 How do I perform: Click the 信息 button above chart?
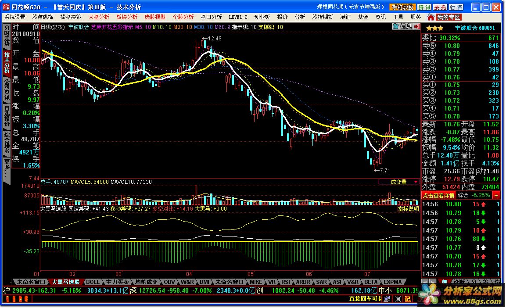click(406, 26)
